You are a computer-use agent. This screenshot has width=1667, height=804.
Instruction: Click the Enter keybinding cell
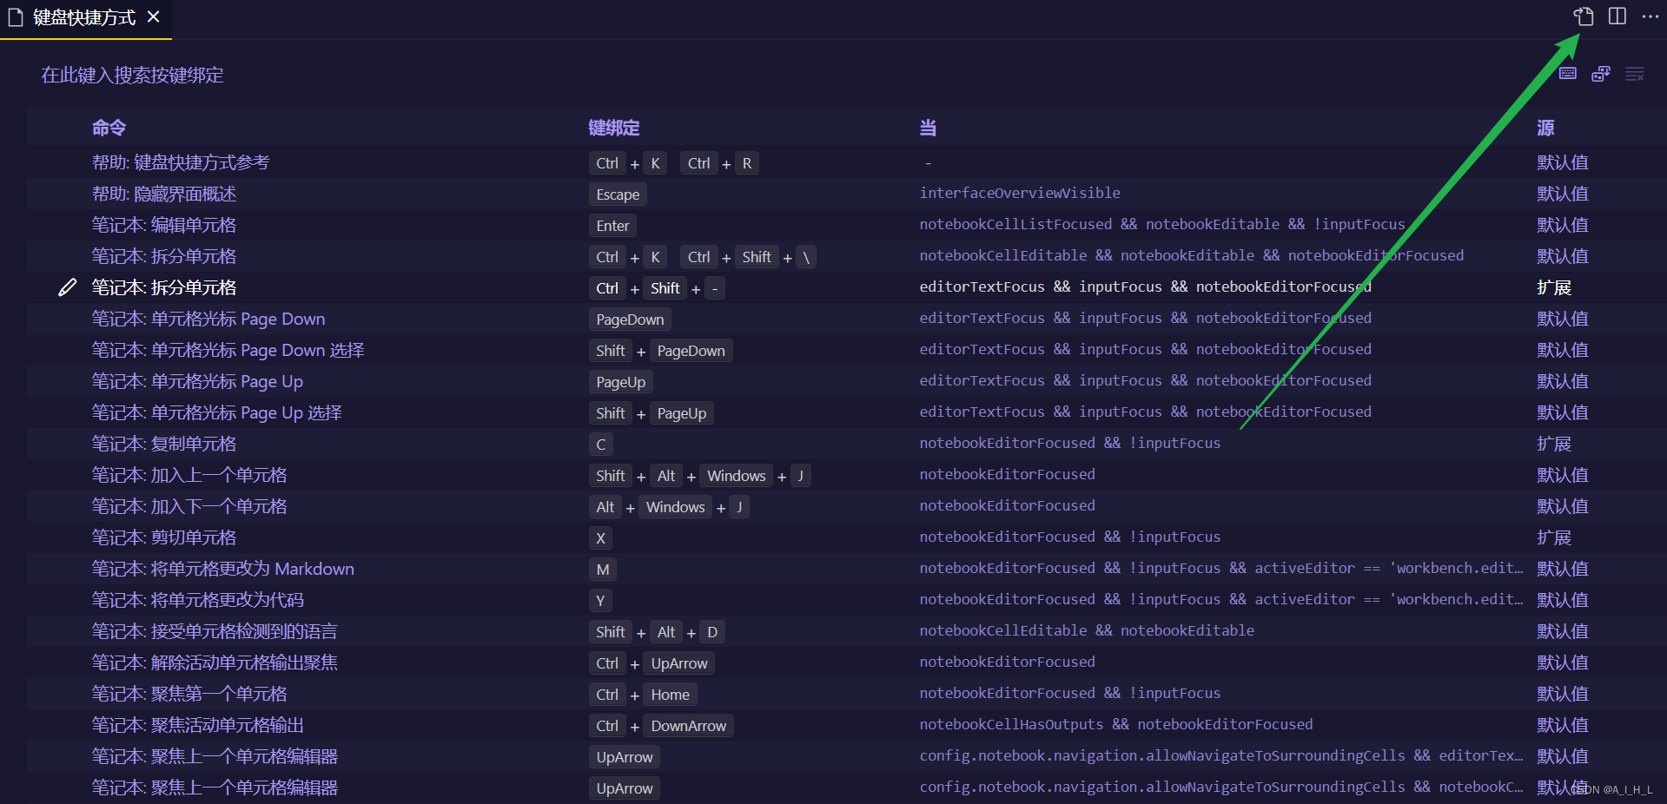click(x=612, y=226)
